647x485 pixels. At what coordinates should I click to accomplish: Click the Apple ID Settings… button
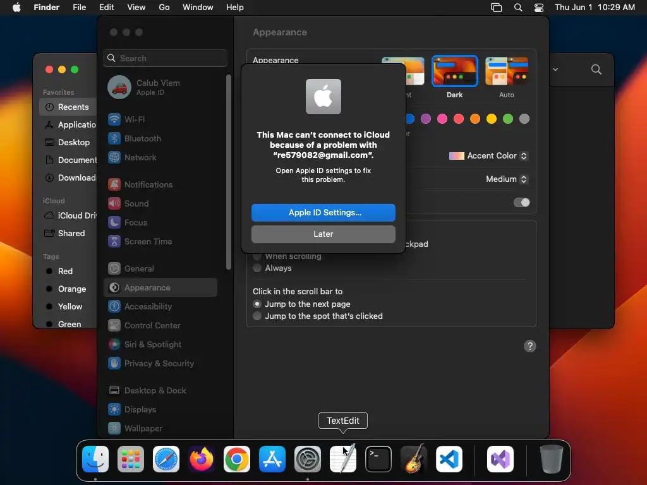coord(323,213)
